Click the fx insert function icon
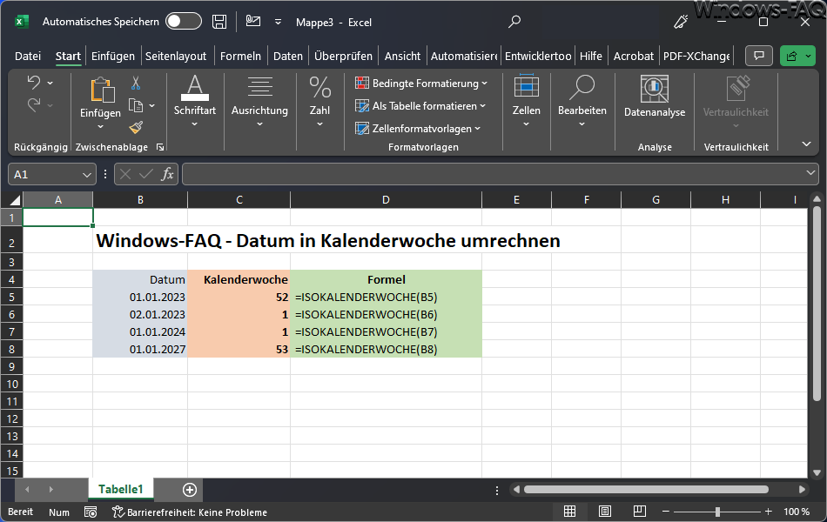 pos(167,174)
